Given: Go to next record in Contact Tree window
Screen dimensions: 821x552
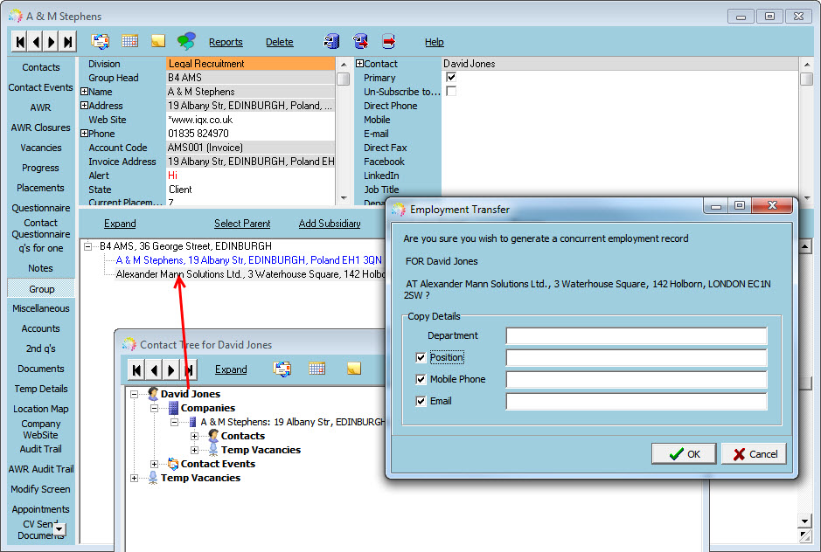Looking at the screenshot, I should pyautogui.click(x=170, y=370).
